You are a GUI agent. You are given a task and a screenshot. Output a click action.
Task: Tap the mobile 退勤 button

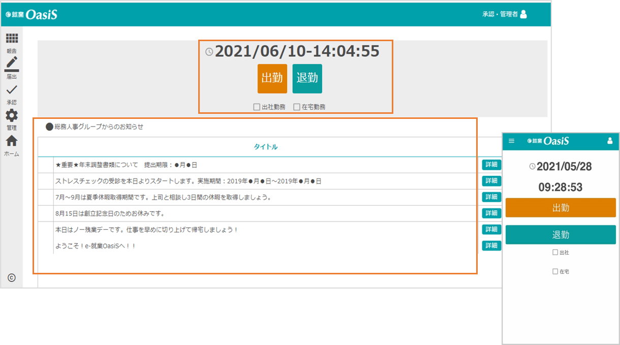tap(561, 235)
